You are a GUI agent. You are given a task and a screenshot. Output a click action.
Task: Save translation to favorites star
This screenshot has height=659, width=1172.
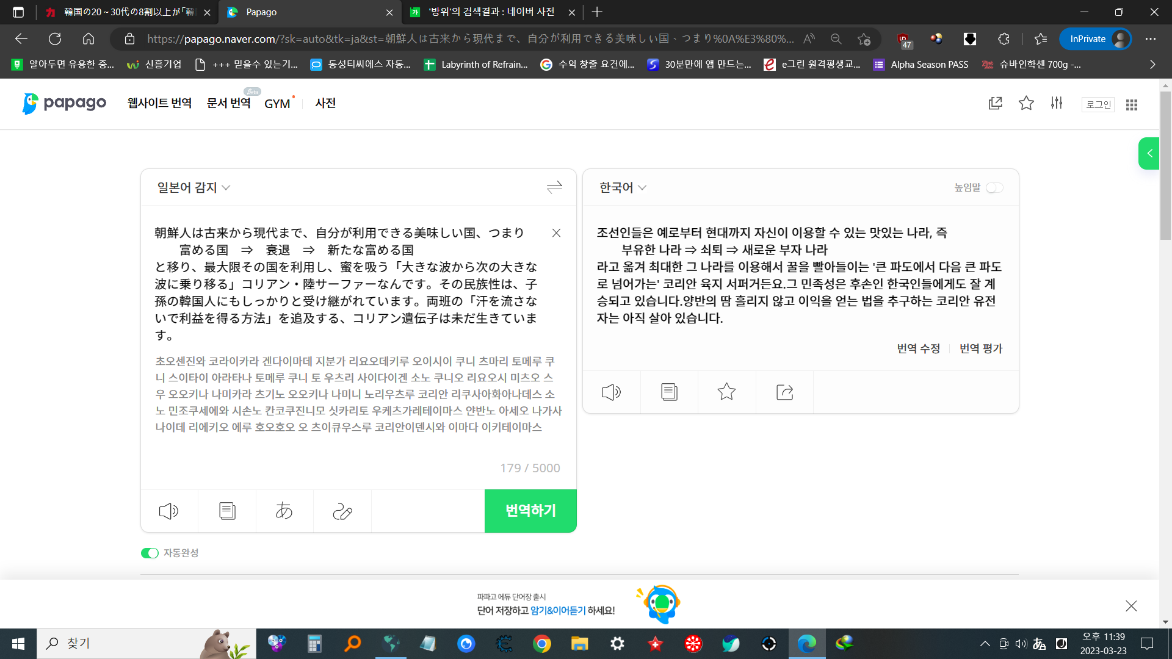tap(726, 392)
